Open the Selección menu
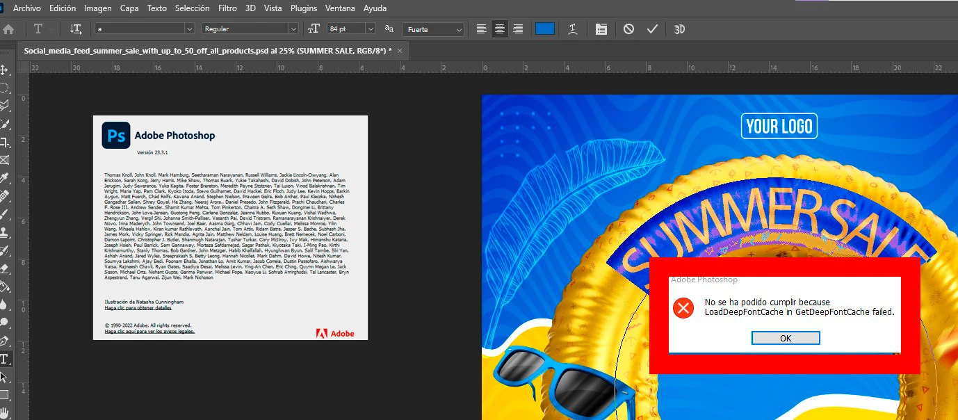The height and width of the screenshot is (420, 958). (193, 8)
